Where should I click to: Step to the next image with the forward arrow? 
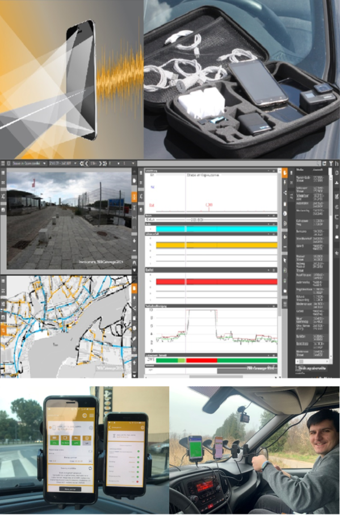pos(101,163)
